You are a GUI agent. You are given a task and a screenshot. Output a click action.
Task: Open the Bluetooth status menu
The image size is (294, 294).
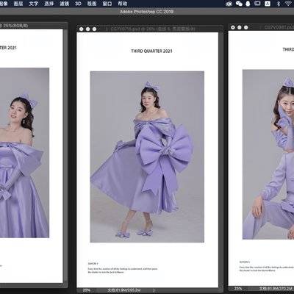click(x=279, y=4)
